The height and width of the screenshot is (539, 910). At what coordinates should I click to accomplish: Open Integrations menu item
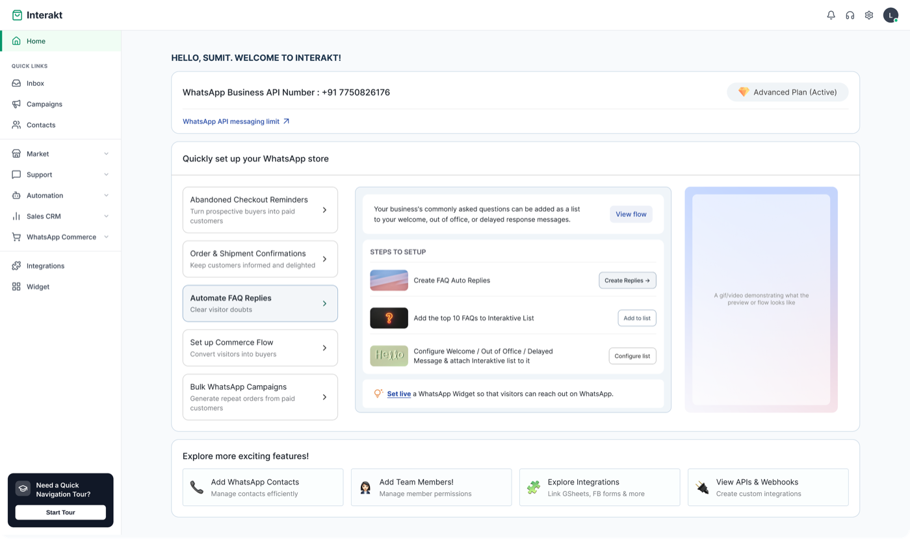coord(60,266)
